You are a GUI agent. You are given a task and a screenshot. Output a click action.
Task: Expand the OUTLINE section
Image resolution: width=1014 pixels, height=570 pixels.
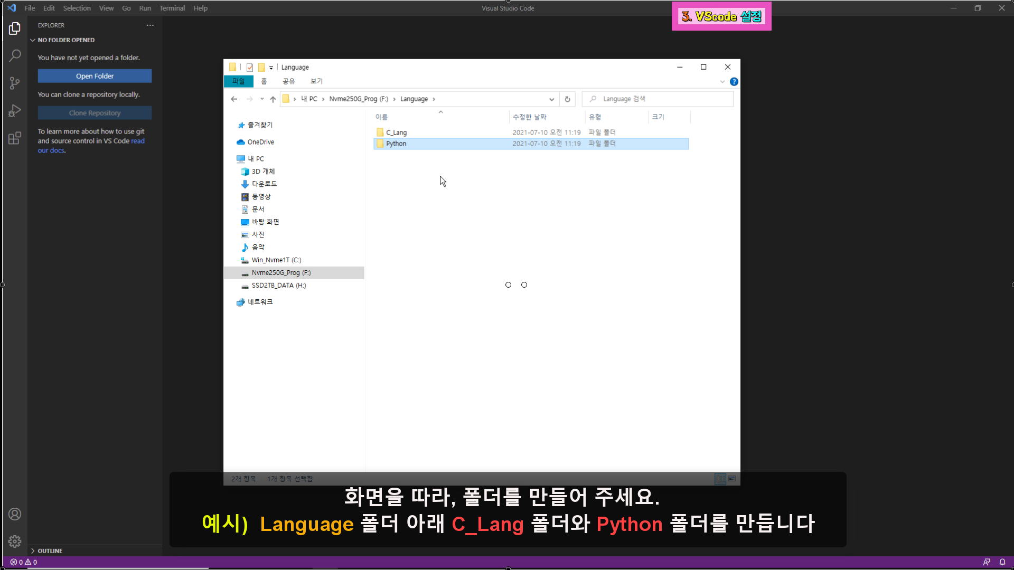coord(50,550)
